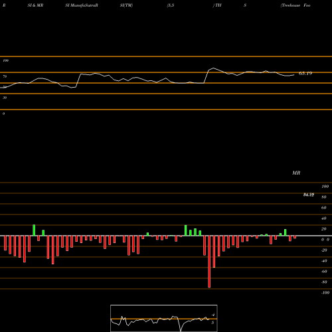Click the 100 label on the upper RSI scale
The height and width of the screenshot is (332, 332).
click(5, 60)
